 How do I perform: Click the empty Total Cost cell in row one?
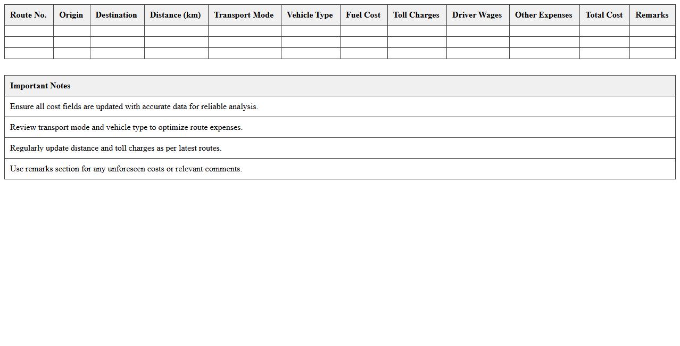tap(604, 31)
